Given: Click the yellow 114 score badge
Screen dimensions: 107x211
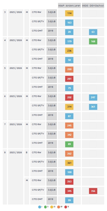Looking at the screenshot, I should (x=69, y=13).
